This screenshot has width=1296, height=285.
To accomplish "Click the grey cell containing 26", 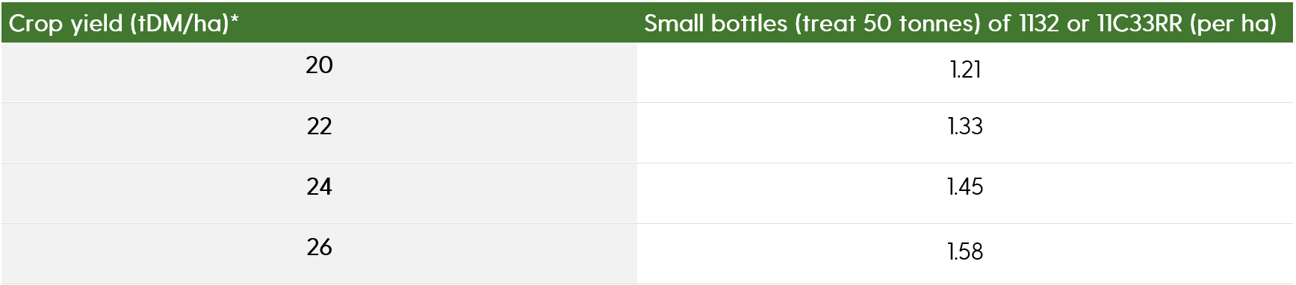I will pos(319,254).
